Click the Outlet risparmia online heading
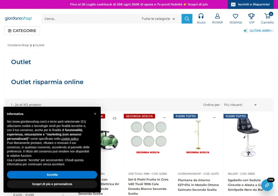This screenshot has height=196, width=278. tap(47, 82)
